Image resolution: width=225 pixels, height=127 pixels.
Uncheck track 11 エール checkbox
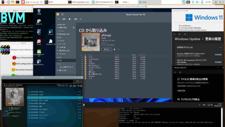click(x=85, y=78)
